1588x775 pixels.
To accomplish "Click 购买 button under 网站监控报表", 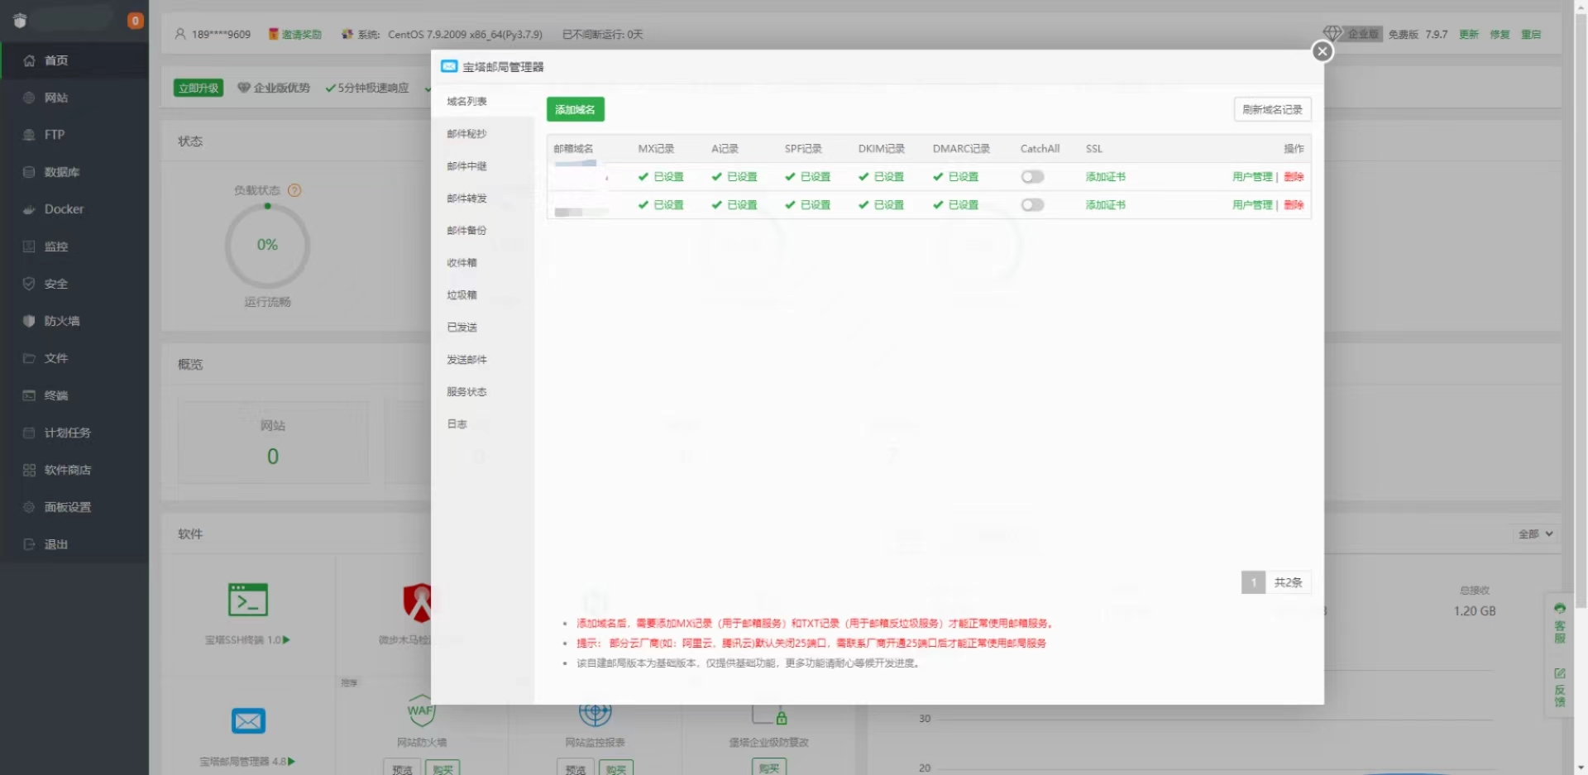I will click(x=615, y=768).
